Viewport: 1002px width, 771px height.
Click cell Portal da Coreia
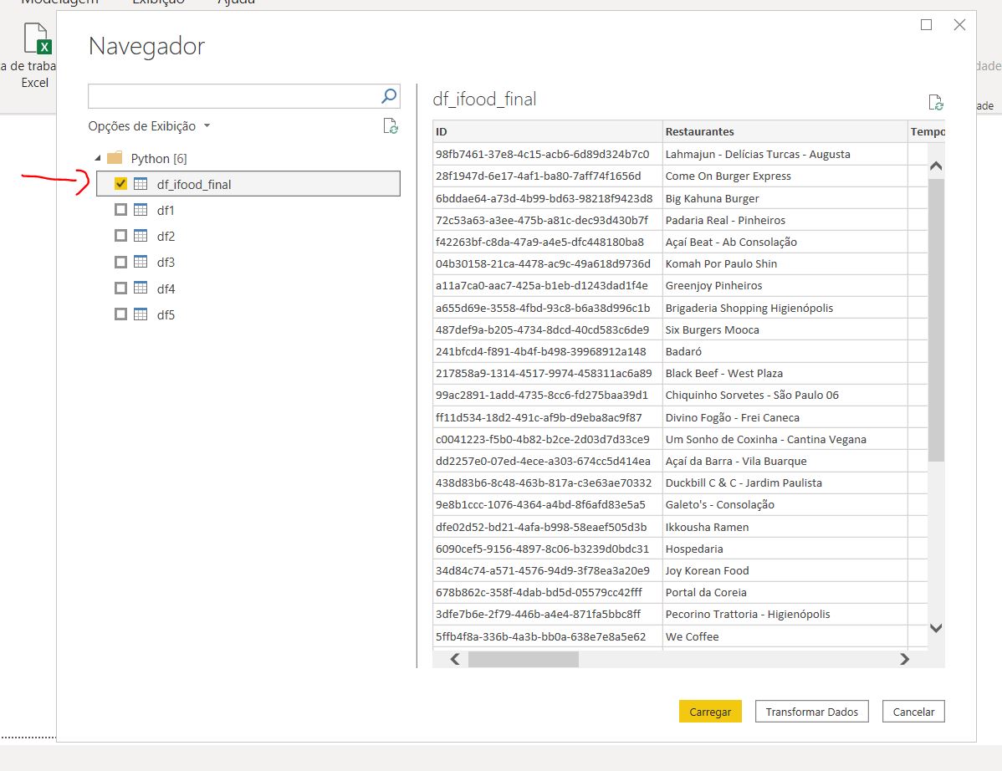pyautogui.click(x=785, y=592)
